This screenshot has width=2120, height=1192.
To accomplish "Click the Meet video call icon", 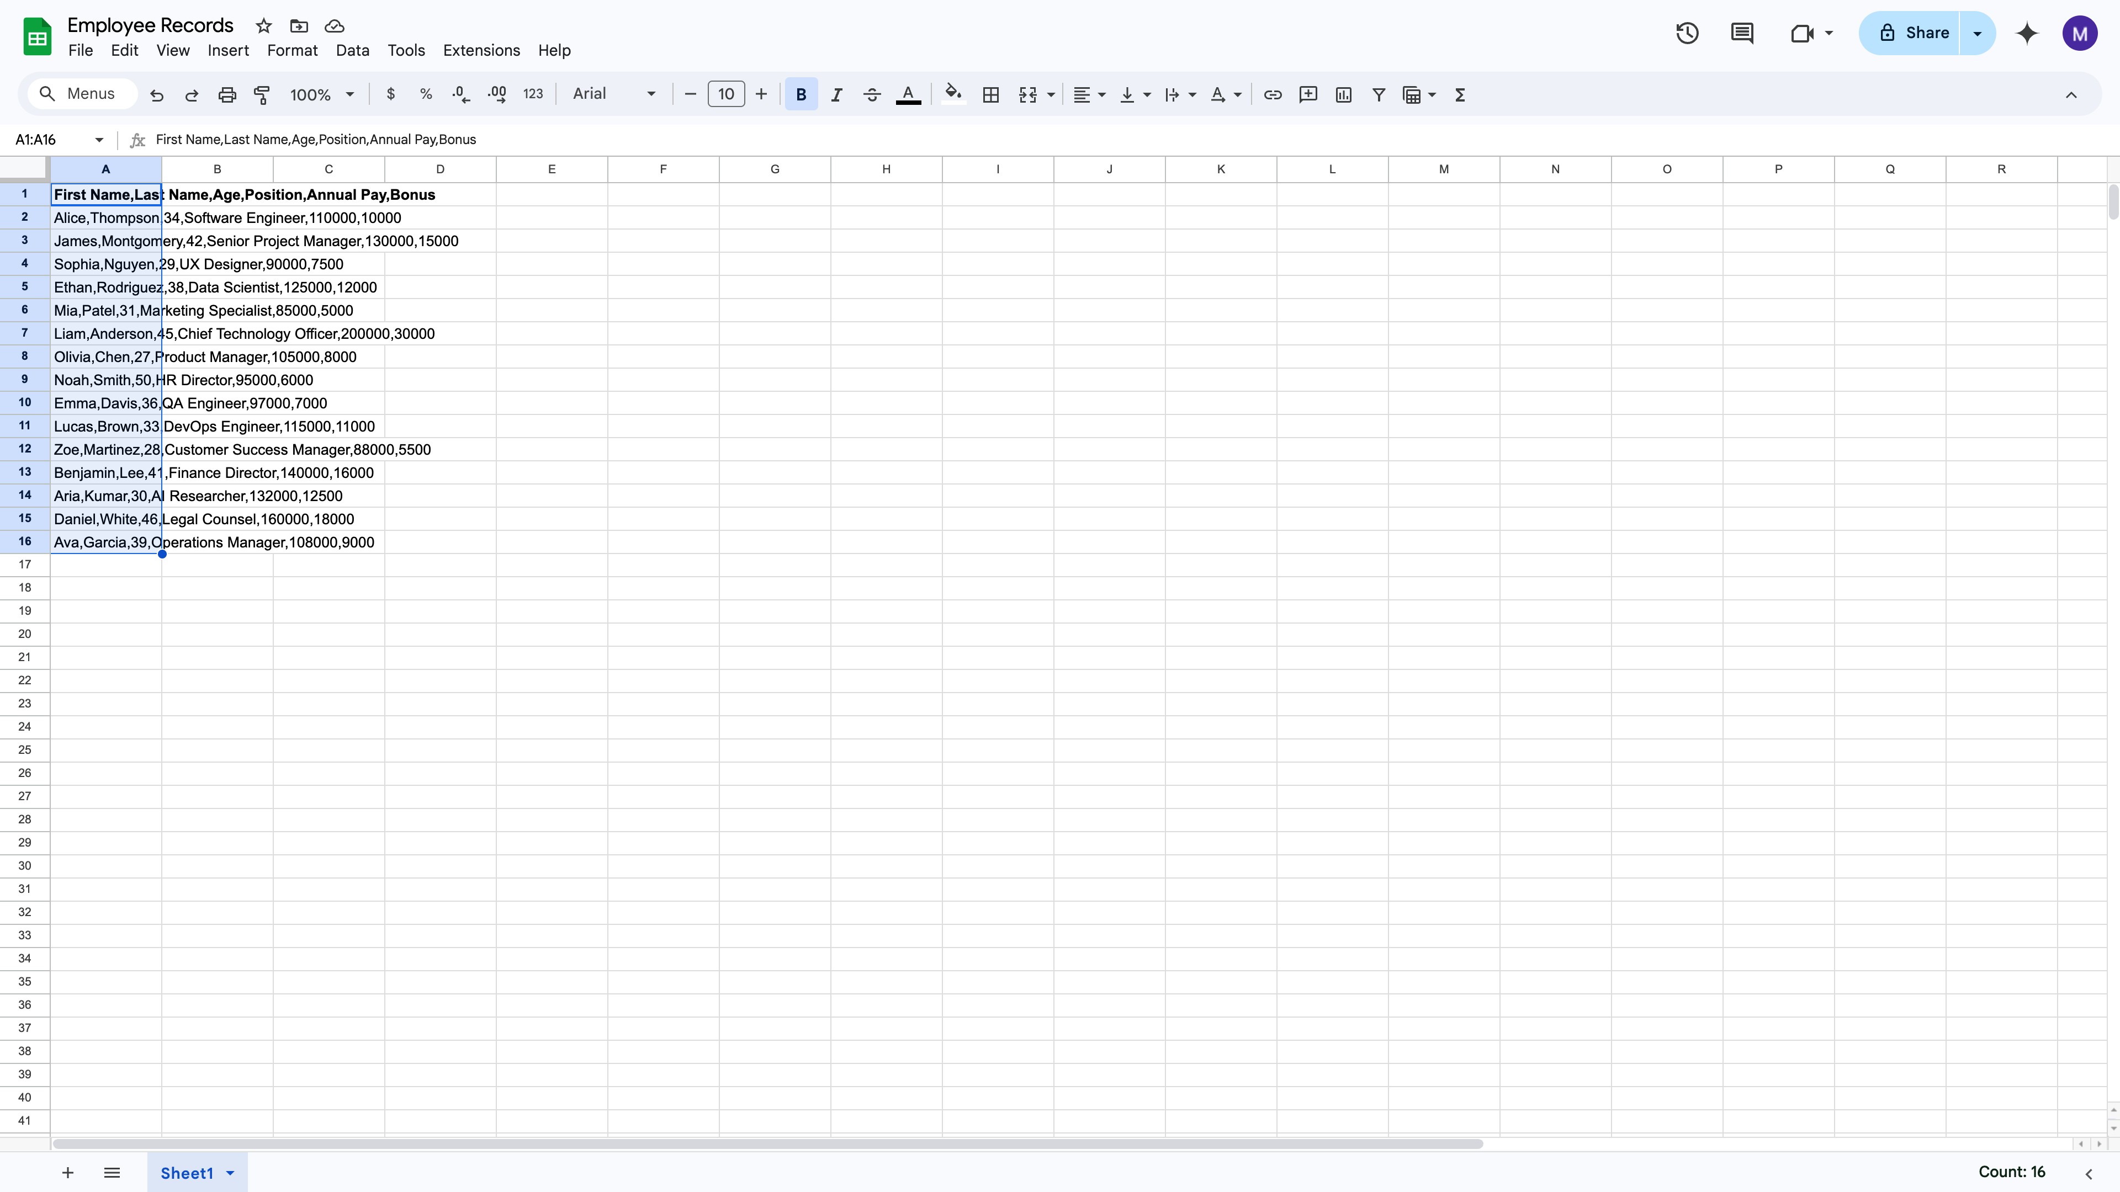I will (1803, 33).
